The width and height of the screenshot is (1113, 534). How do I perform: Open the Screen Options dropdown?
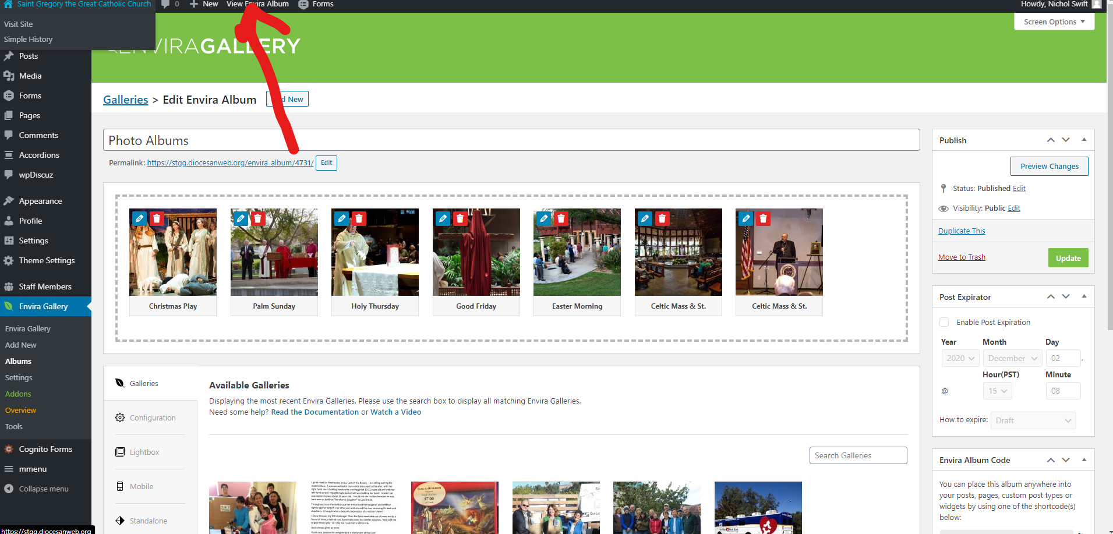pos(1054,22)
